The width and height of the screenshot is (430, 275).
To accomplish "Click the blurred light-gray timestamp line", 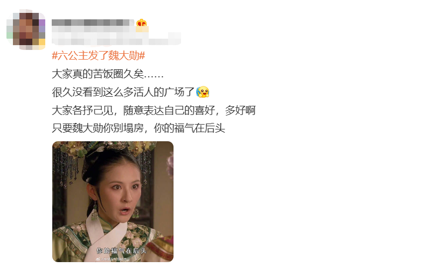I will click(116, 39).
